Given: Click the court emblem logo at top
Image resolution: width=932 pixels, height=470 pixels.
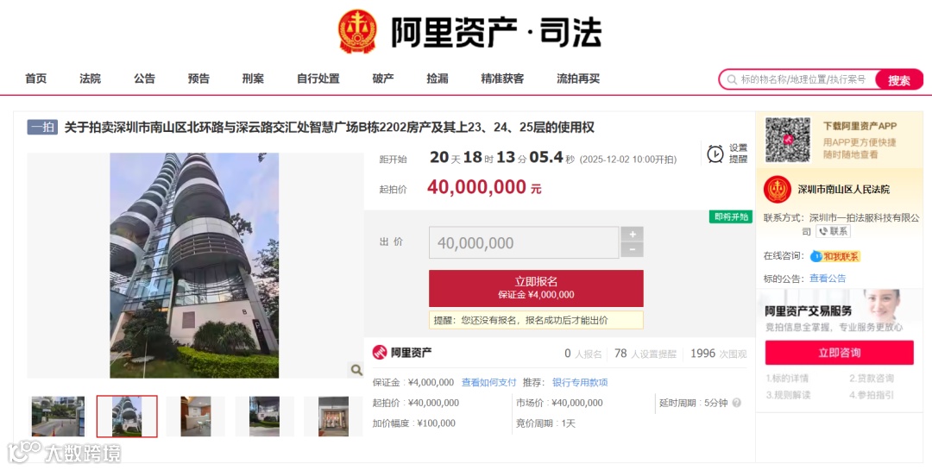Looking at the screenshot, I should click(x=357, y=32).
